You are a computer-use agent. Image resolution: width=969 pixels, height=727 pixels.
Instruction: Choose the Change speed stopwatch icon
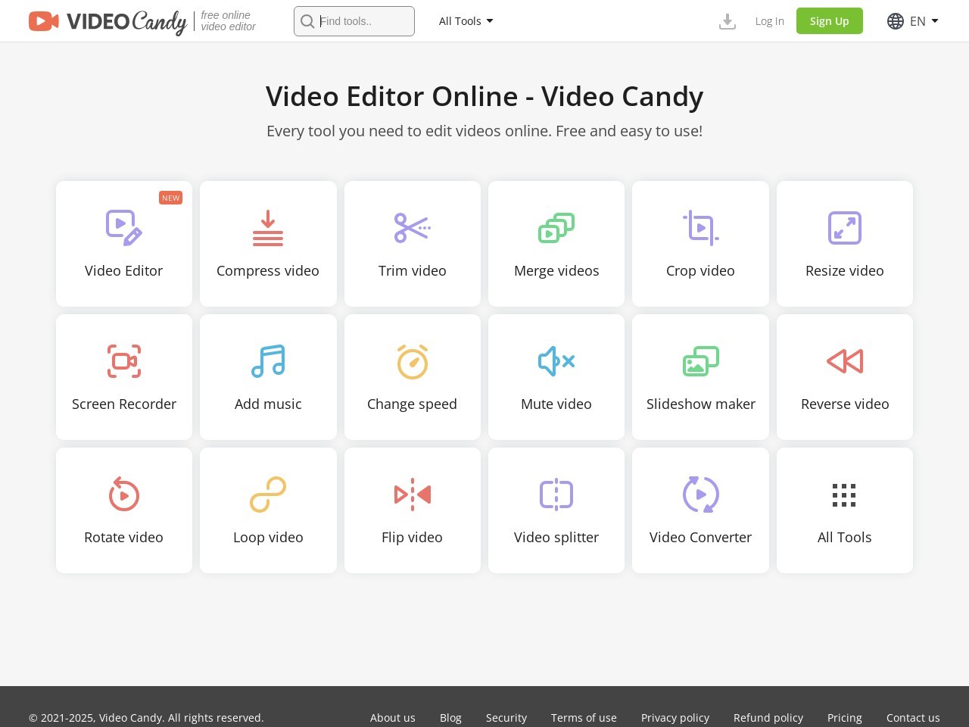point(413,361)
